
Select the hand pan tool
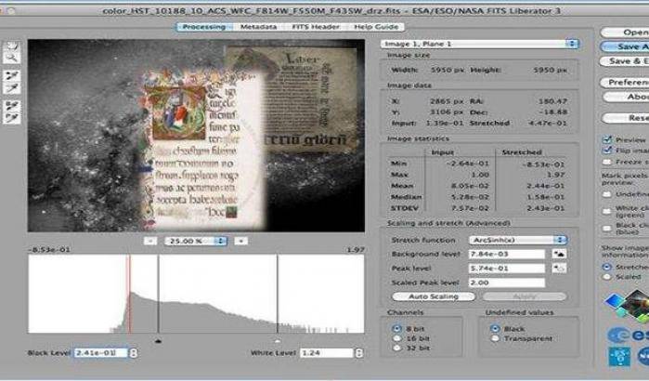tap(11, 46)
